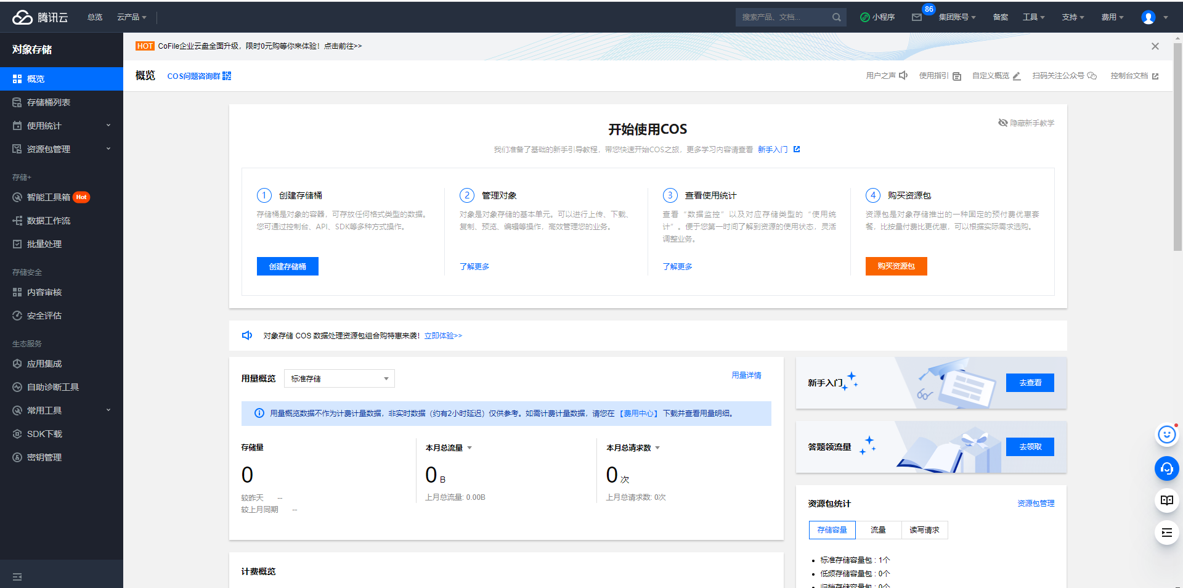
Task: Click the 用量详情 link
Action: click(x=746, y=375)
